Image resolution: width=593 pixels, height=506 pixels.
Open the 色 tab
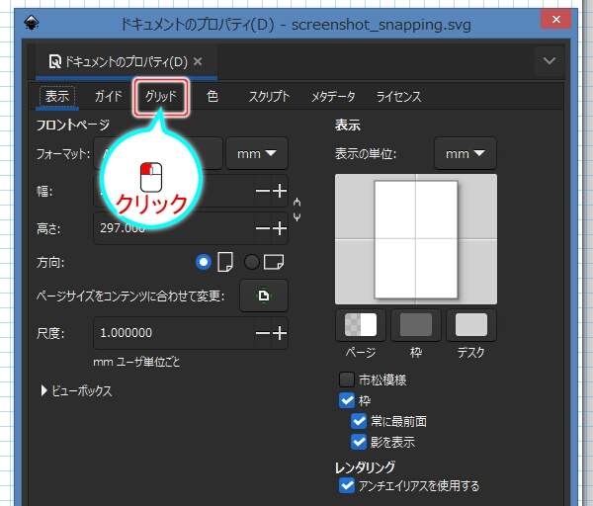point(212,97)
